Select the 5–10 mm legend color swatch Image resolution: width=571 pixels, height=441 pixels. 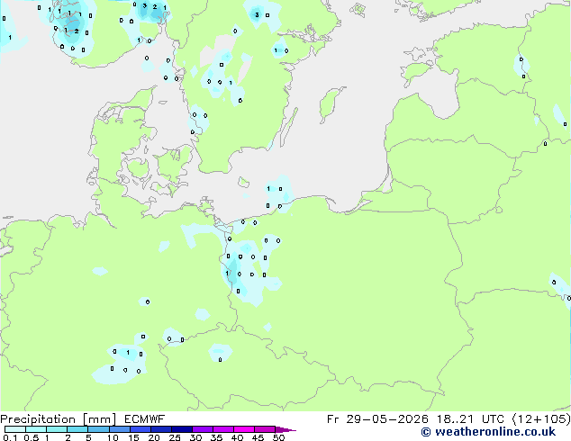coord(98,429)
